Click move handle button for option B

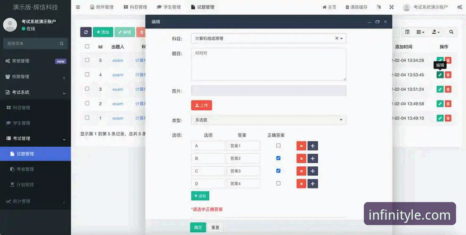pyautogui.click(x=313, y=158)
